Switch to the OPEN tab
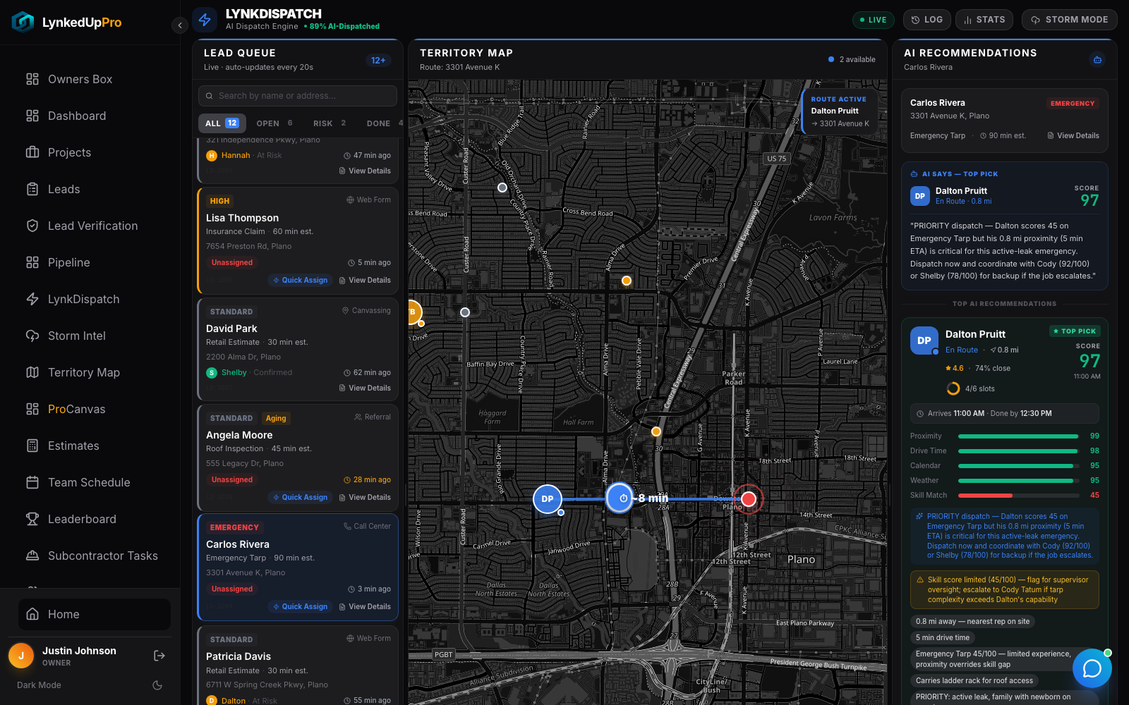The image size is (1129, 705). click(274, 123)
